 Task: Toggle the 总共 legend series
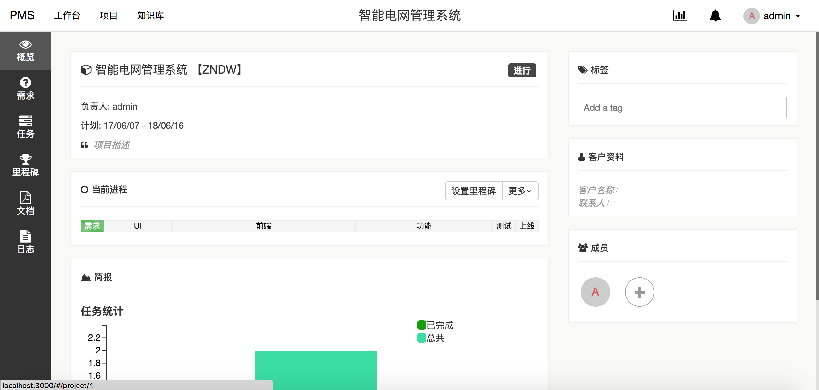click(x=431, y=338)
